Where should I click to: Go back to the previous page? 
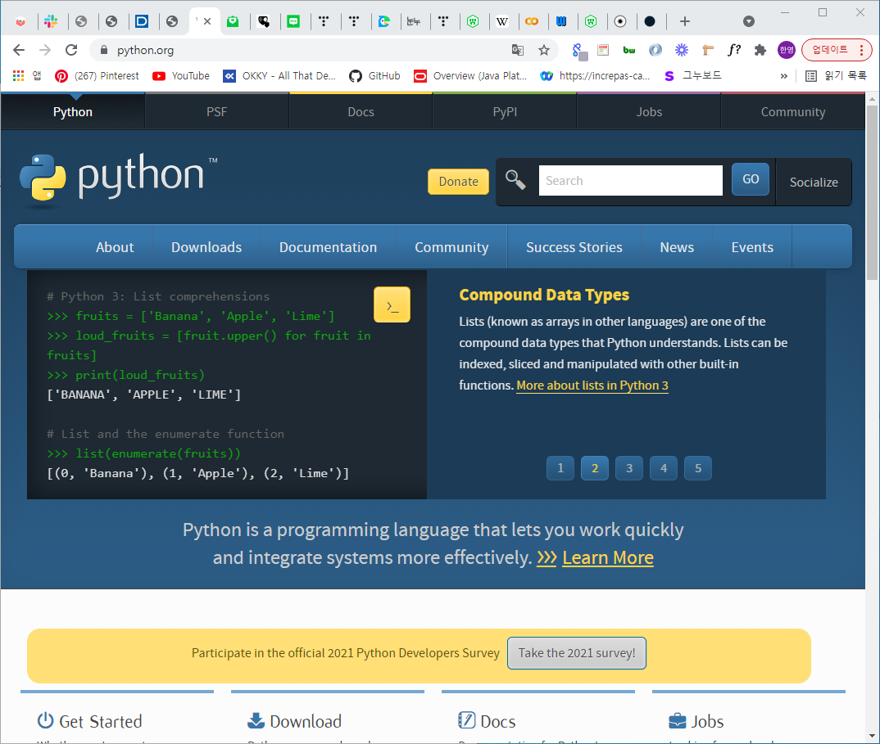tap(19, 50)
